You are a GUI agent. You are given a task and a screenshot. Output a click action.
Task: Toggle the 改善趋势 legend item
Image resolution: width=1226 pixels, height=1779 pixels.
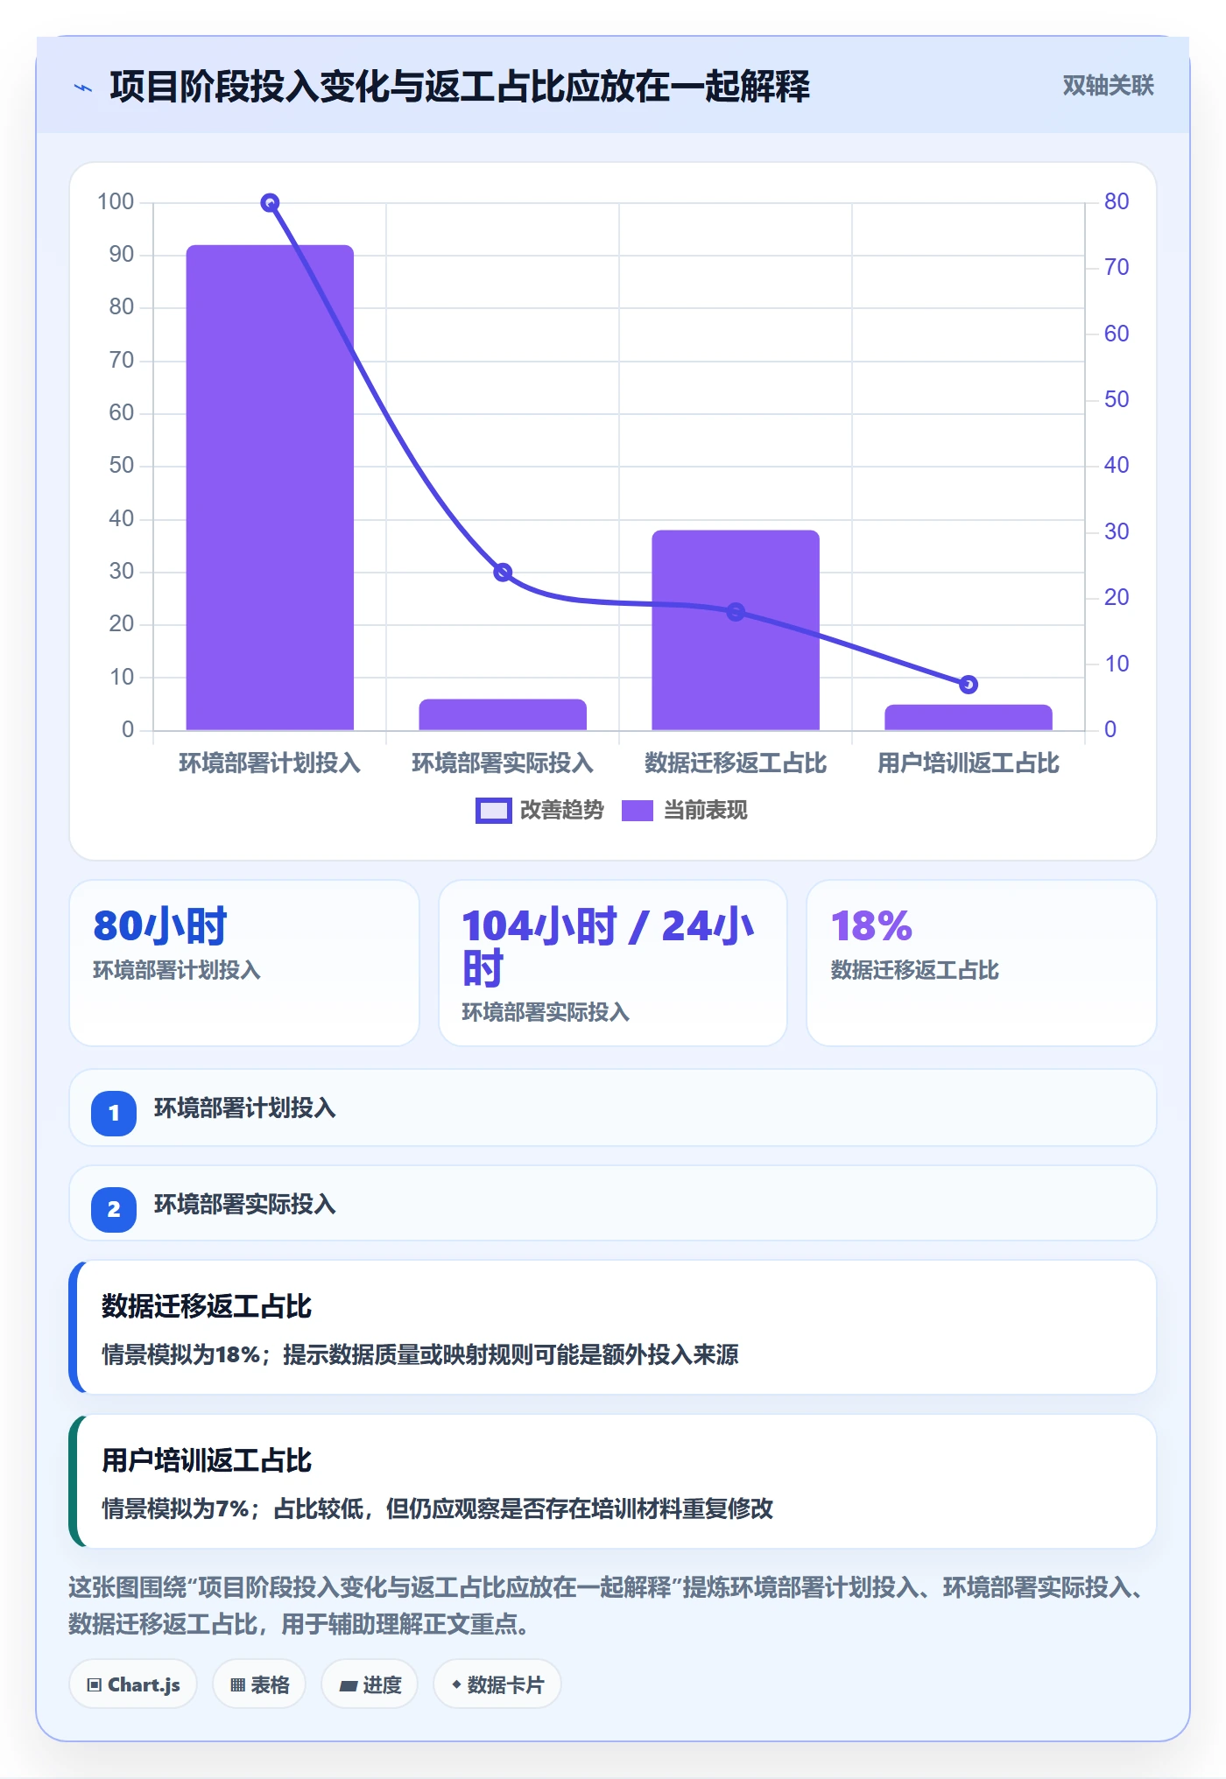click(x=540, y=811)
